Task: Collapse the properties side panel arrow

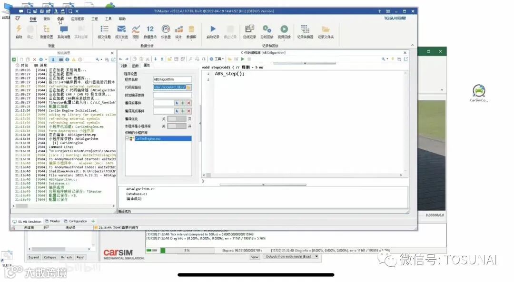Action: (x=200, y=123)
